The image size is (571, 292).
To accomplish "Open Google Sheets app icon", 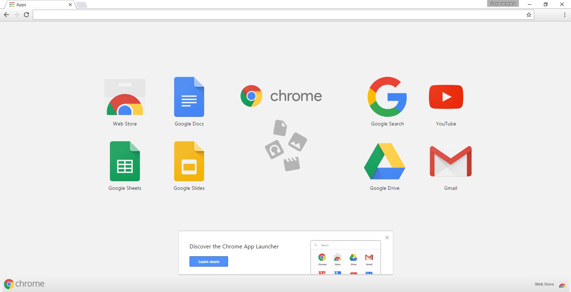I will (x=125, y=161).
